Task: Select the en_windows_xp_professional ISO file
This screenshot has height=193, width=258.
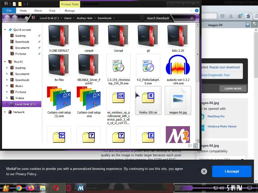Action: 118,106
